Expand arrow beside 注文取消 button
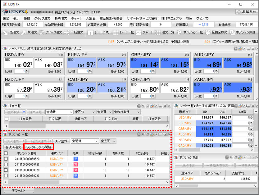 [x=24, y=112]
